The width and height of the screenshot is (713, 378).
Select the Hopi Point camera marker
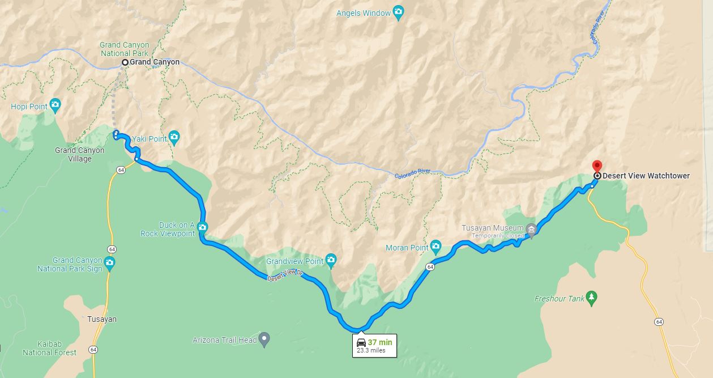click(55, 105)
